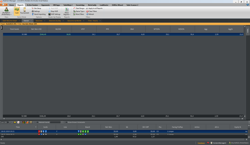Viewport: 250px width, 145px height.
Task: Select Tournament game mode
Action: click(x=25, y=11)
